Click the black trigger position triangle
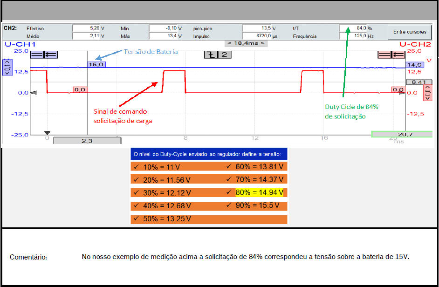This screenshot has height=287, width=439. click(x=47, y=133)
